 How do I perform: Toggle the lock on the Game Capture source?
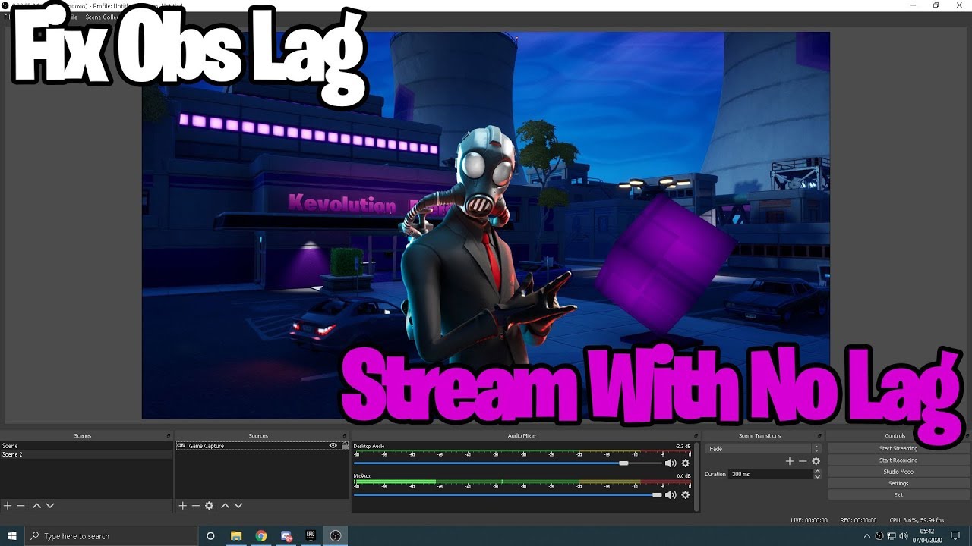pos(345,446)
